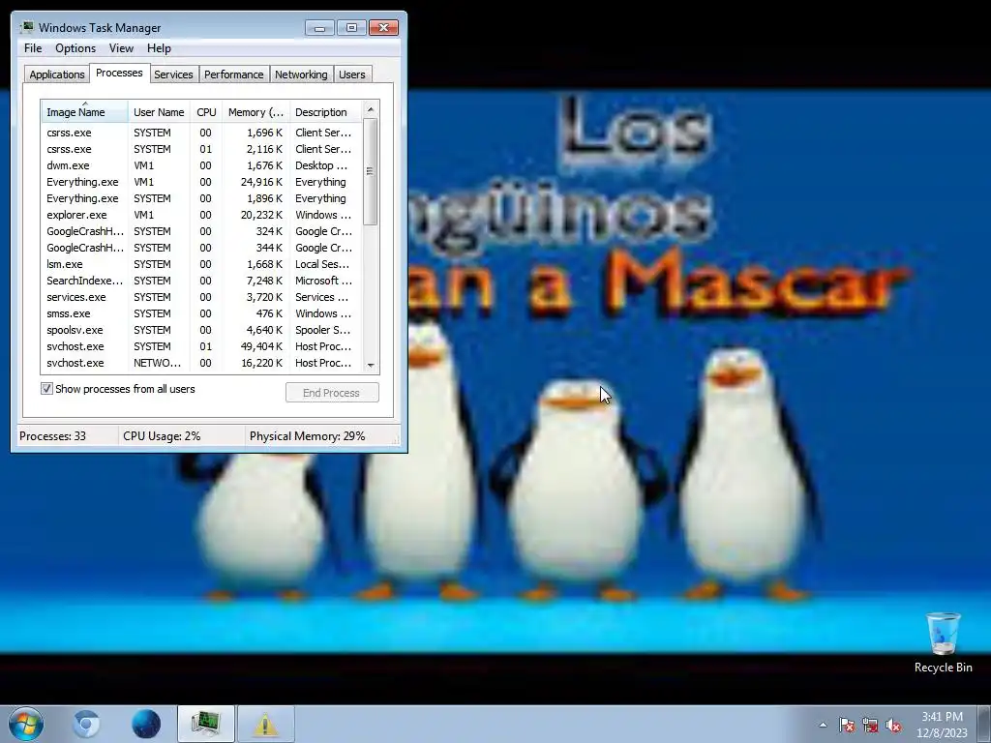Click the process list scrollbar thumb
The image size is (991, 743).
click(371, 172)
